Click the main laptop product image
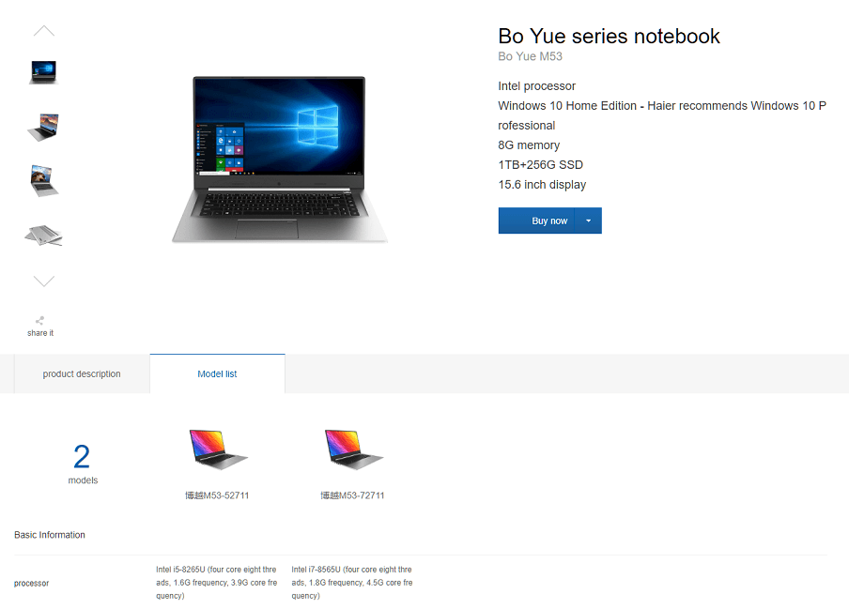849x609 pixels. click(279, 159)
